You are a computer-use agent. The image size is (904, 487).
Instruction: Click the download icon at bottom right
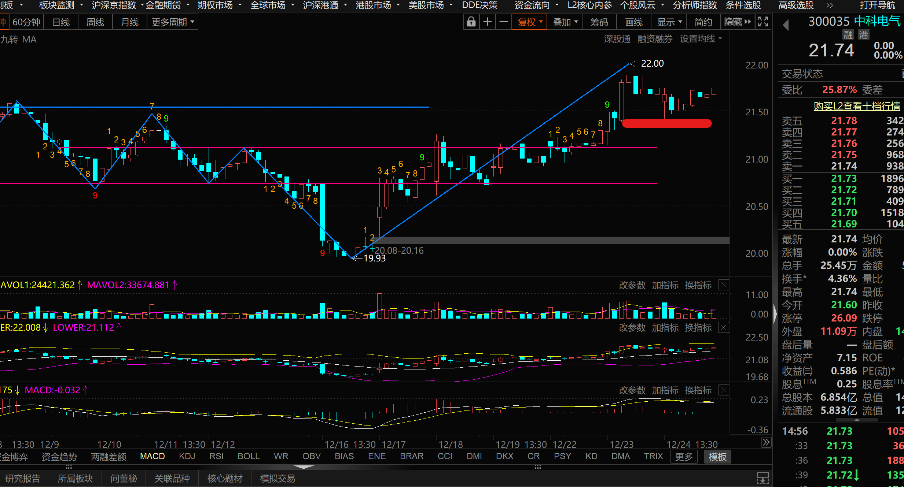tap(763, 478)
